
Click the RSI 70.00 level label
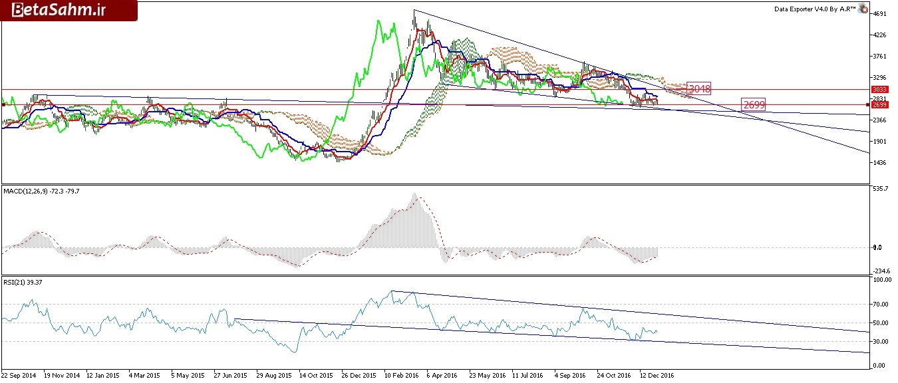click(881, 305)
